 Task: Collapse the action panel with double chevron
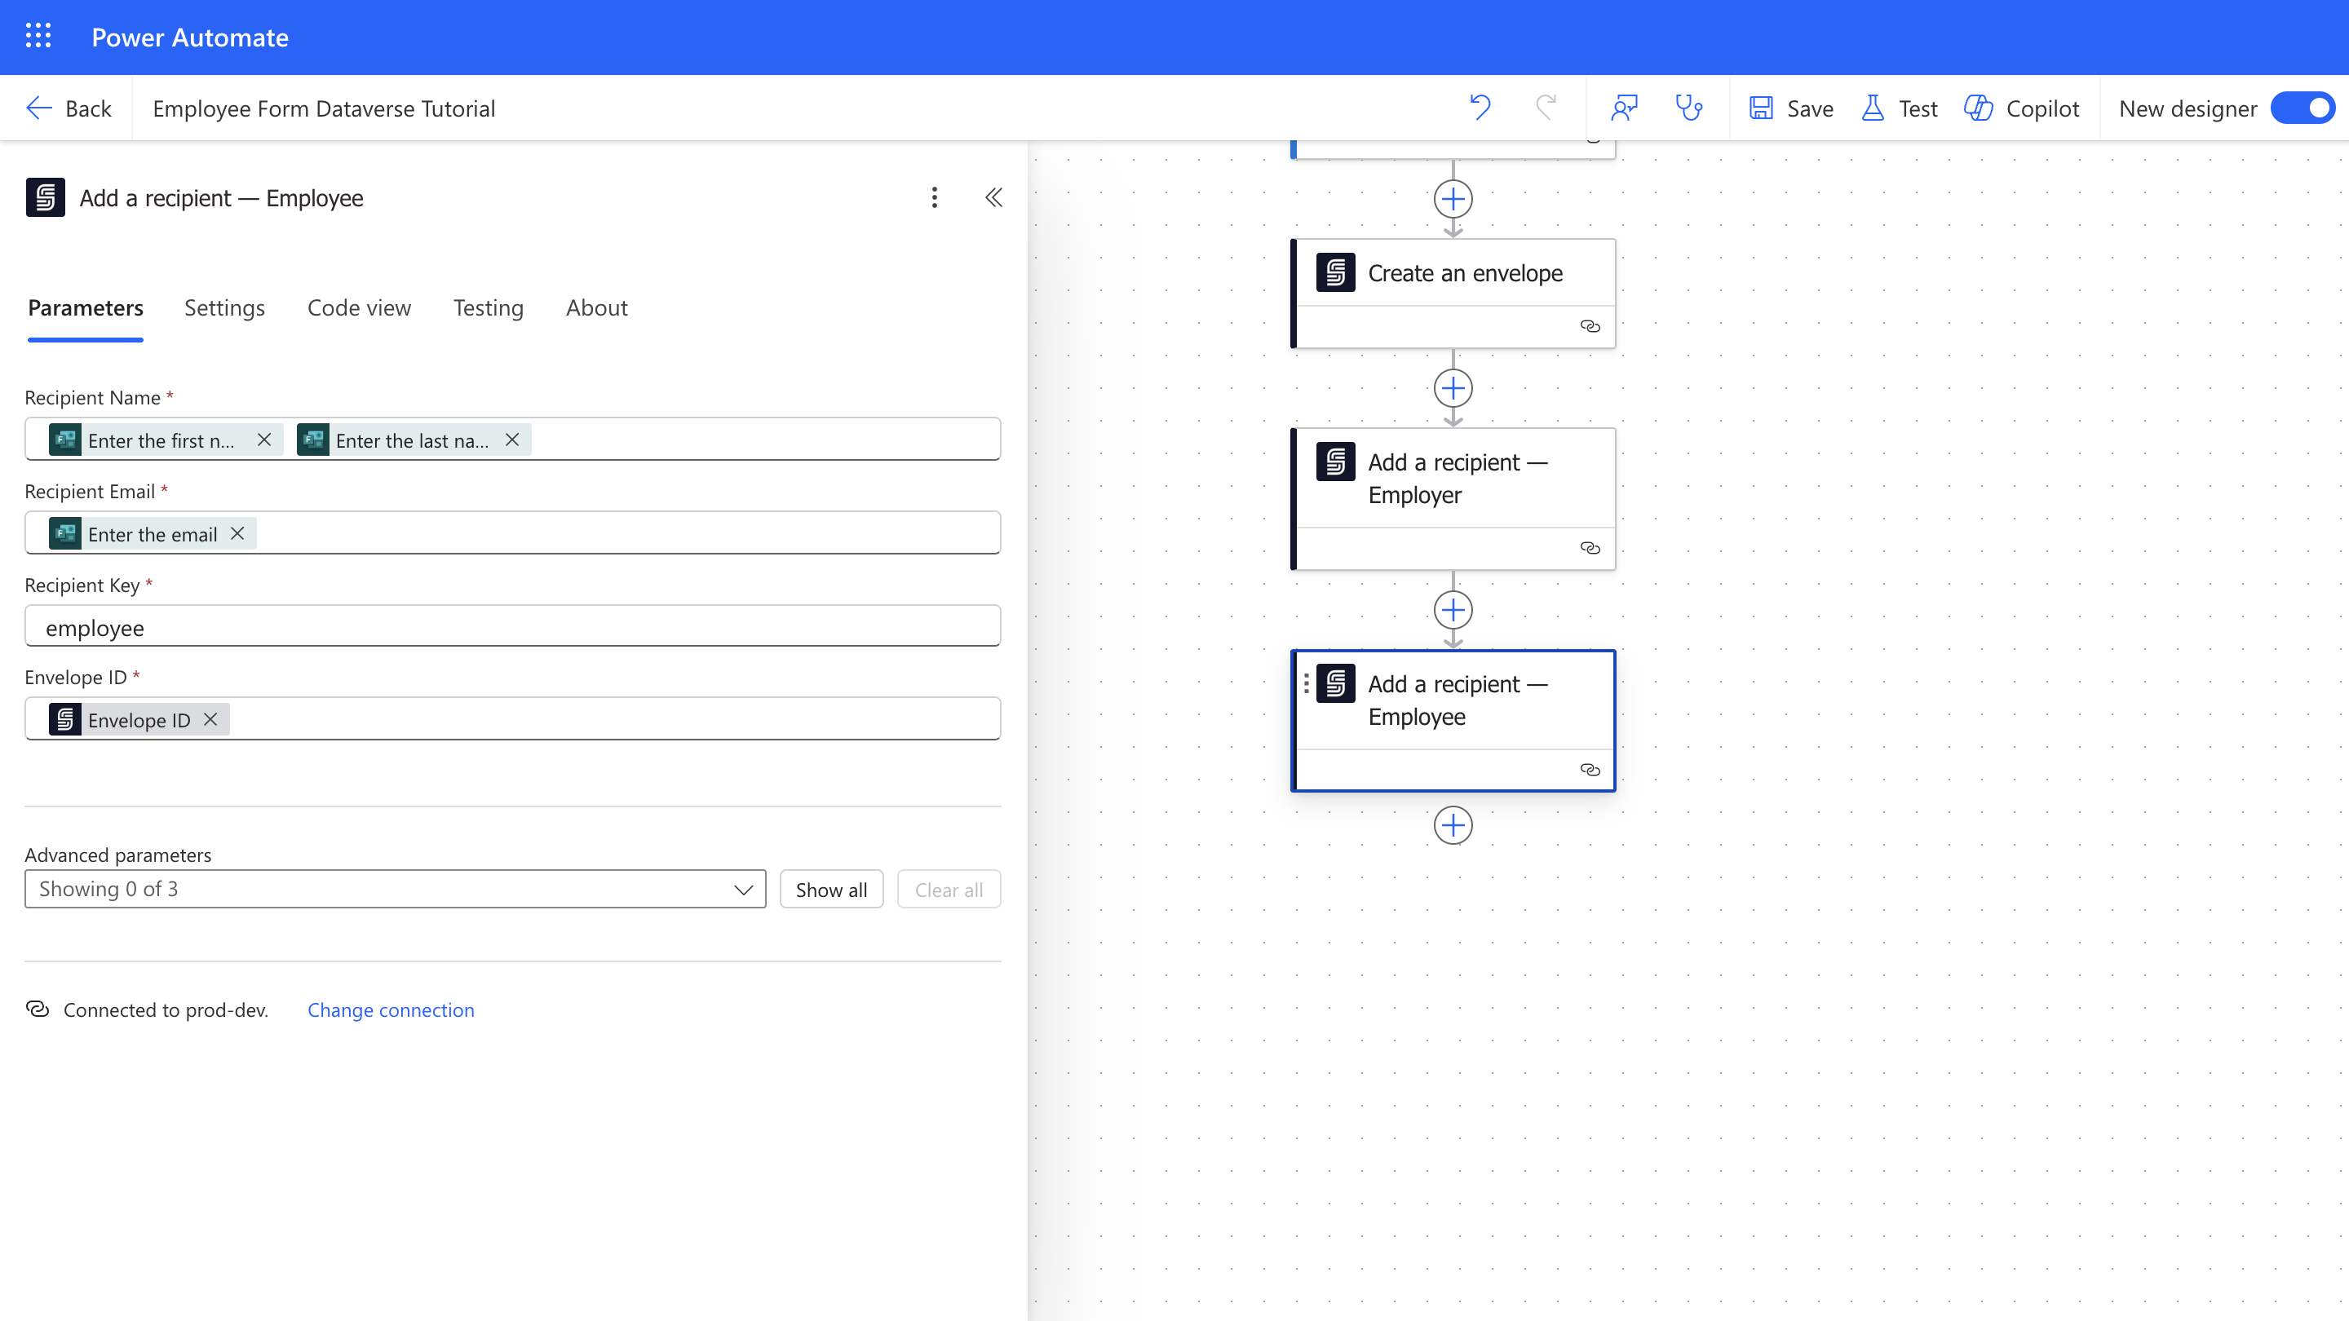(x=993, y=197)
